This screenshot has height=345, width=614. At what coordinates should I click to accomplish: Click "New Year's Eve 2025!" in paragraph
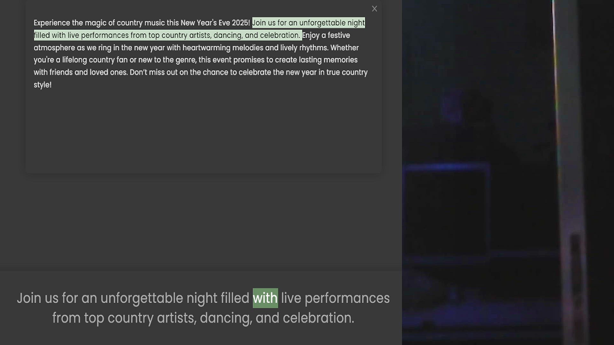[x=215, y=23]
